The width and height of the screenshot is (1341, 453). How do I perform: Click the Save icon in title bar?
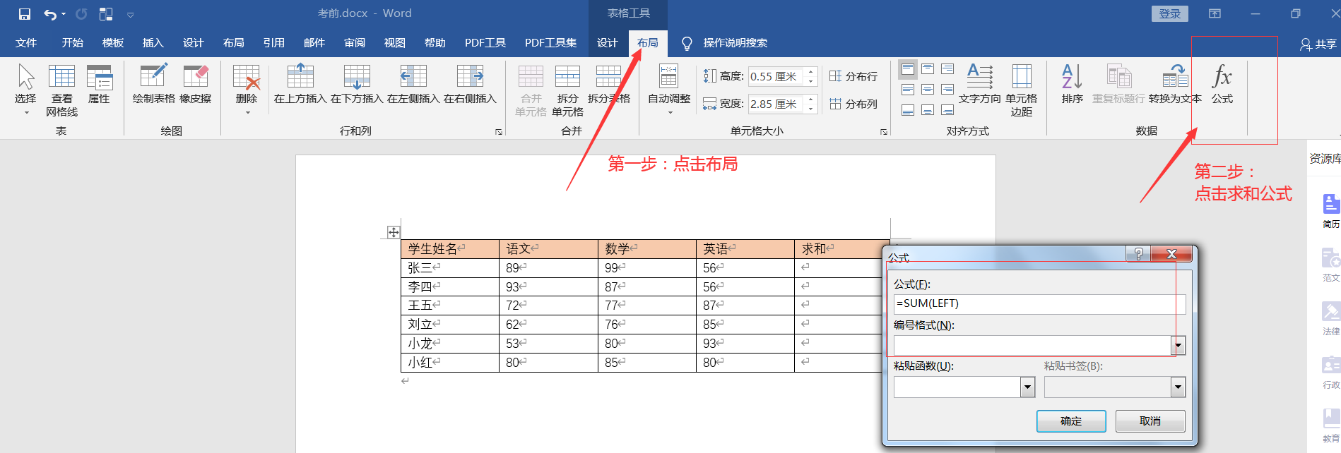25,14
